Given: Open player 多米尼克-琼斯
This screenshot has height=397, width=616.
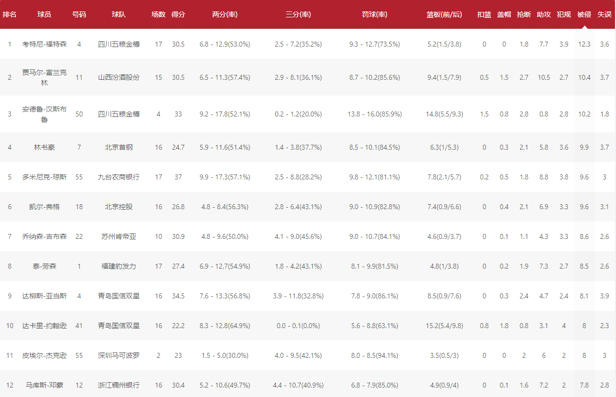Looking at the screenshot, I should point(44,177).
